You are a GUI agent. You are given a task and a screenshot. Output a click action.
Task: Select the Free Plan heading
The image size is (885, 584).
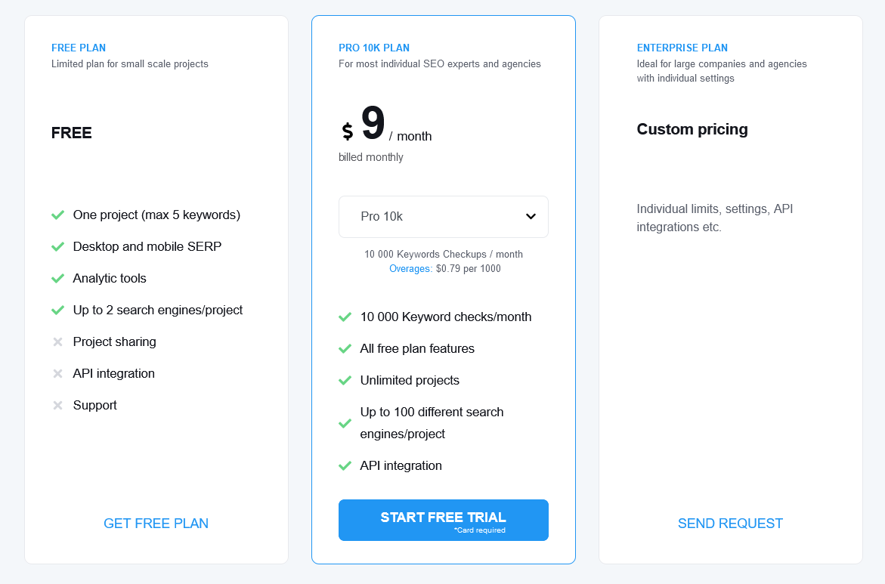[x=79, y=48]
